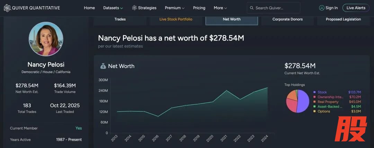Click Nancy Pelosi's profile photo
This screenshot has width=374, height=148.
46,39
